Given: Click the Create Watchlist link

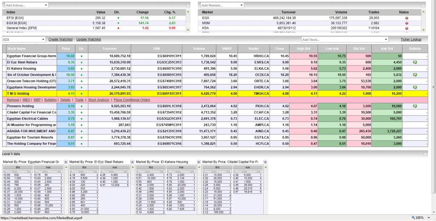Looking at the screenshot, I should point(61,40).
